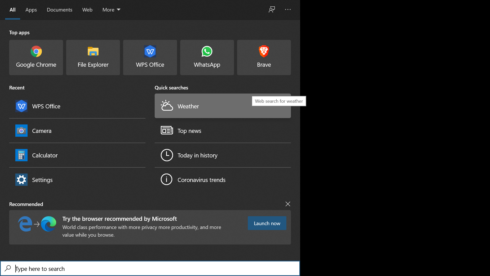Image resolution: width=490 pixels, height=276 pixels.
Task: Start WhatsApp from Top apps
Action: pos(207,57)
